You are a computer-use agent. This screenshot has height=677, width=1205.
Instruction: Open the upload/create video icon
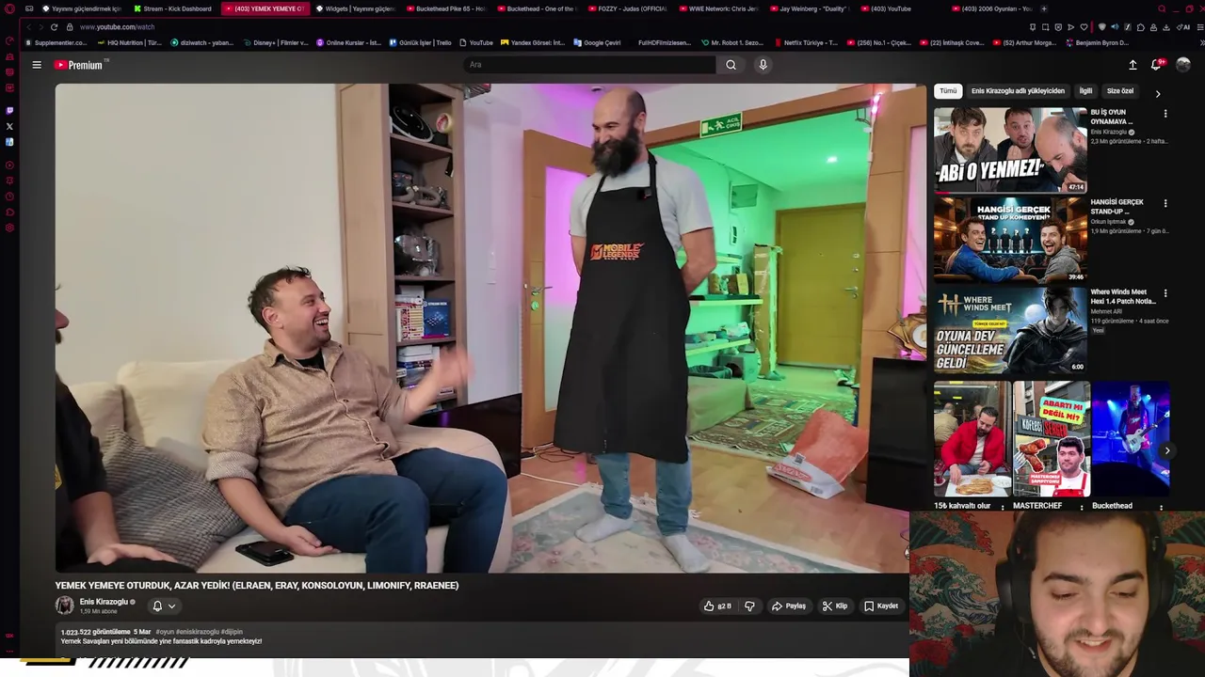click(1133, 65)
